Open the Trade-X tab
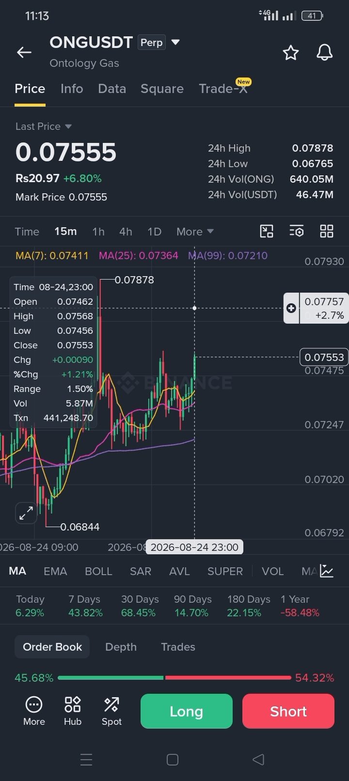Screen dimensions: 349x781 [x=223, y=89]
